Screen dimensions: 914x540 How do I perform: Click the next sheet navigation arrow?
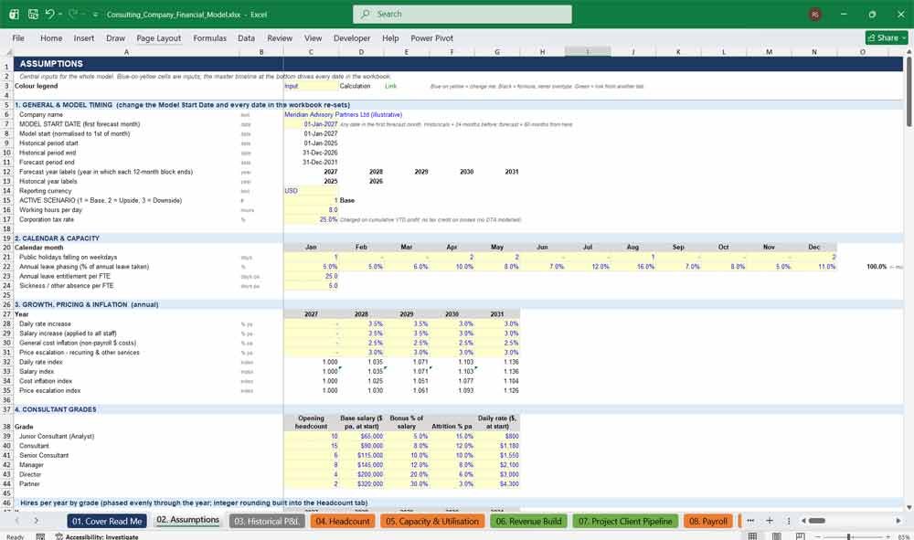click(37, 521)
